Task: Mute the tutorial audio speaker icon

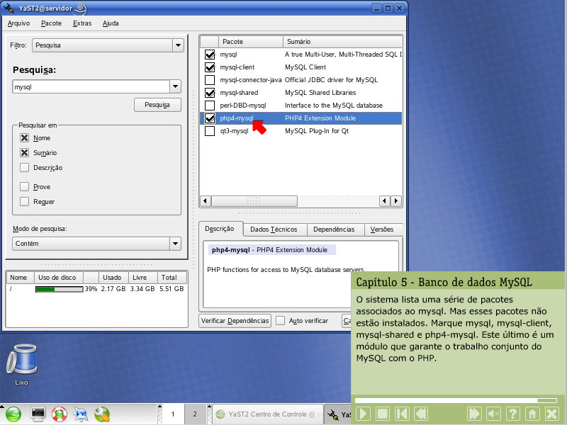Action: coord(494,414)
